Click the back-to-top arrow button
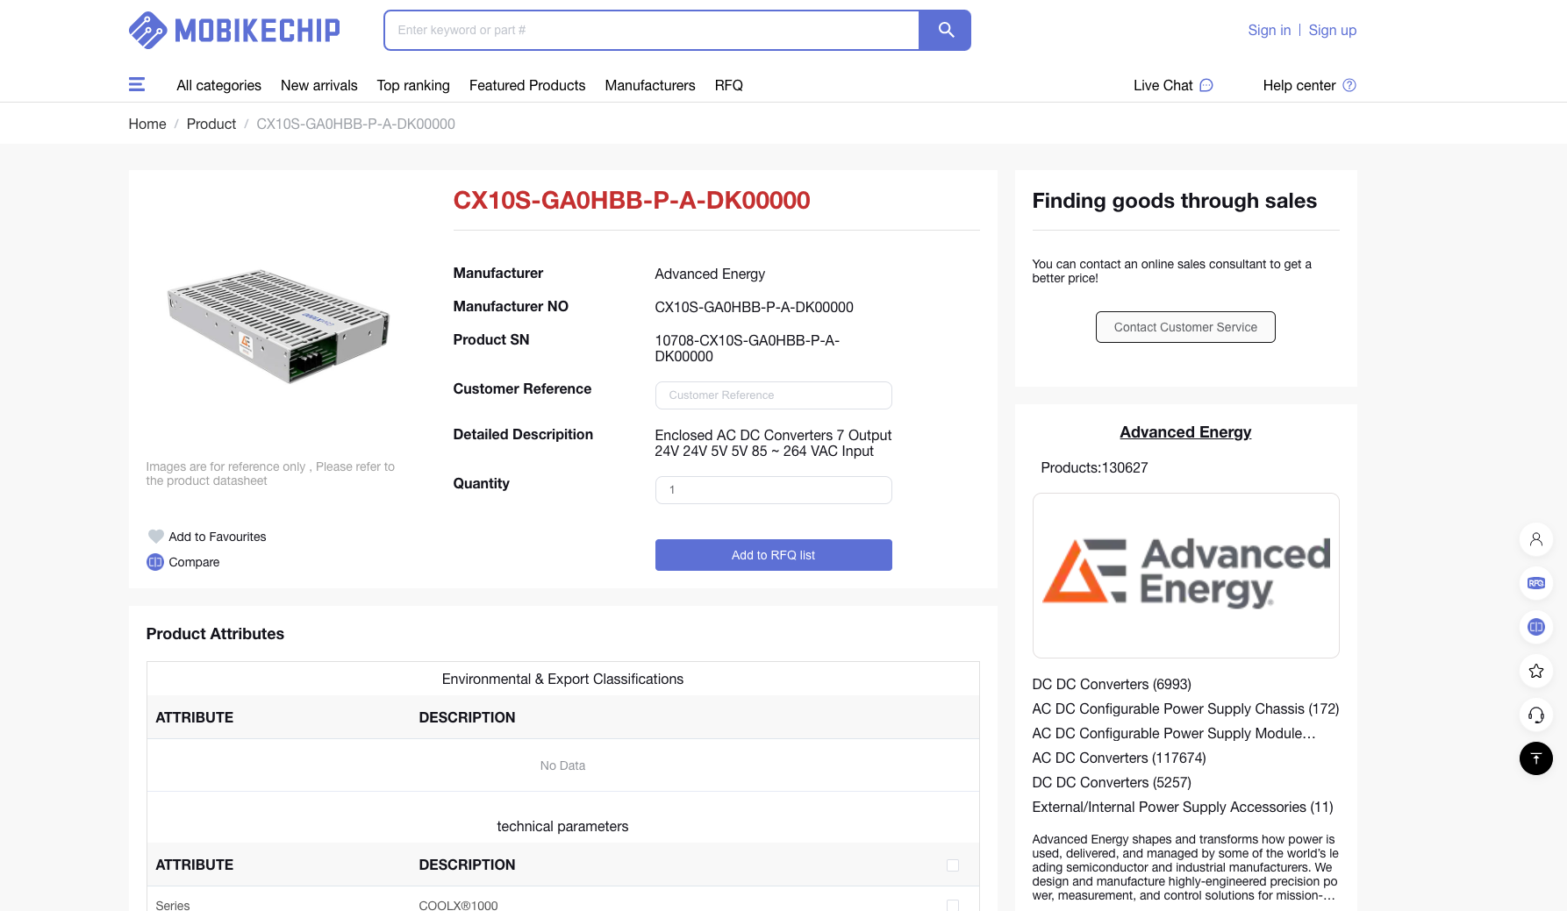 pos(1536,758)
